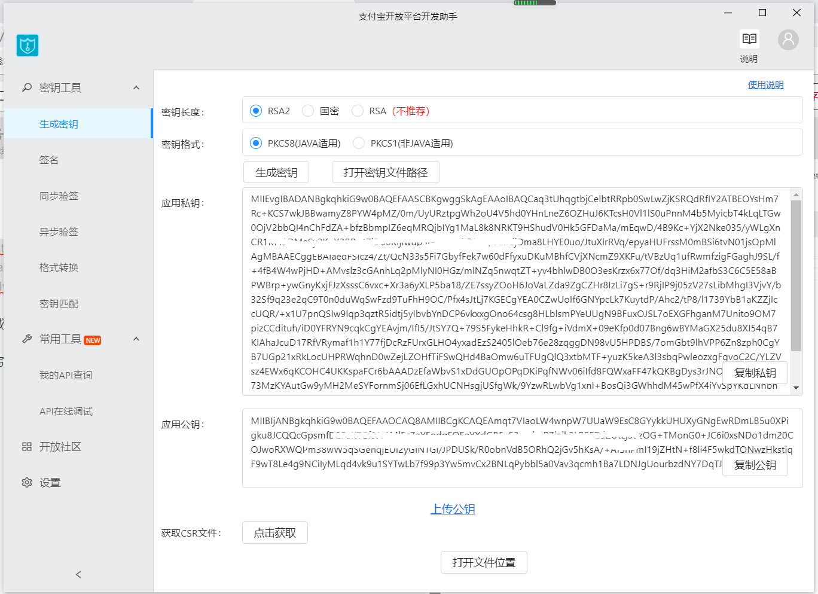This screenshot has width=818, height=594.
Task: Click the 打开密钥文件路径 button
Action: pyautogui.click(x=386, y=172)
